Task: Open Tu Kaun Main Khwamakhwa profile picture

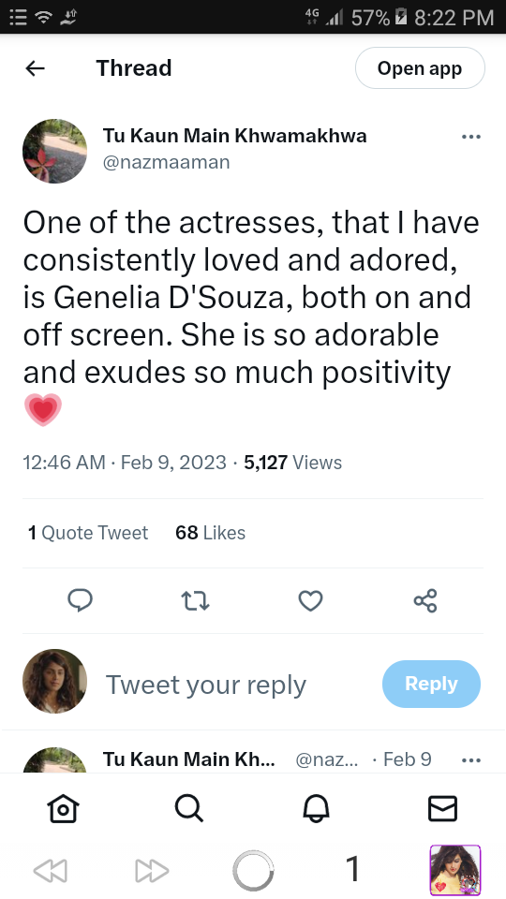Action: point(55,152)
